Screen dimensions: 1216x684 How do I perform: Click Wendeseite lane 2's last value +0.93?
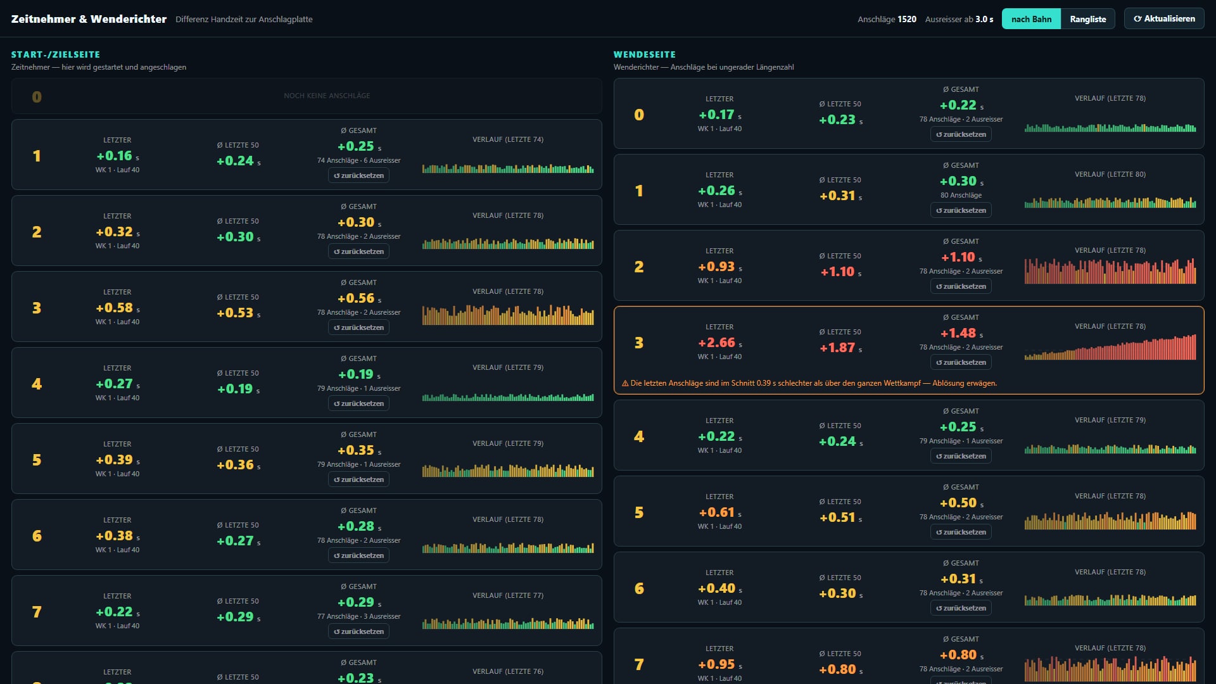click(719, 267)
